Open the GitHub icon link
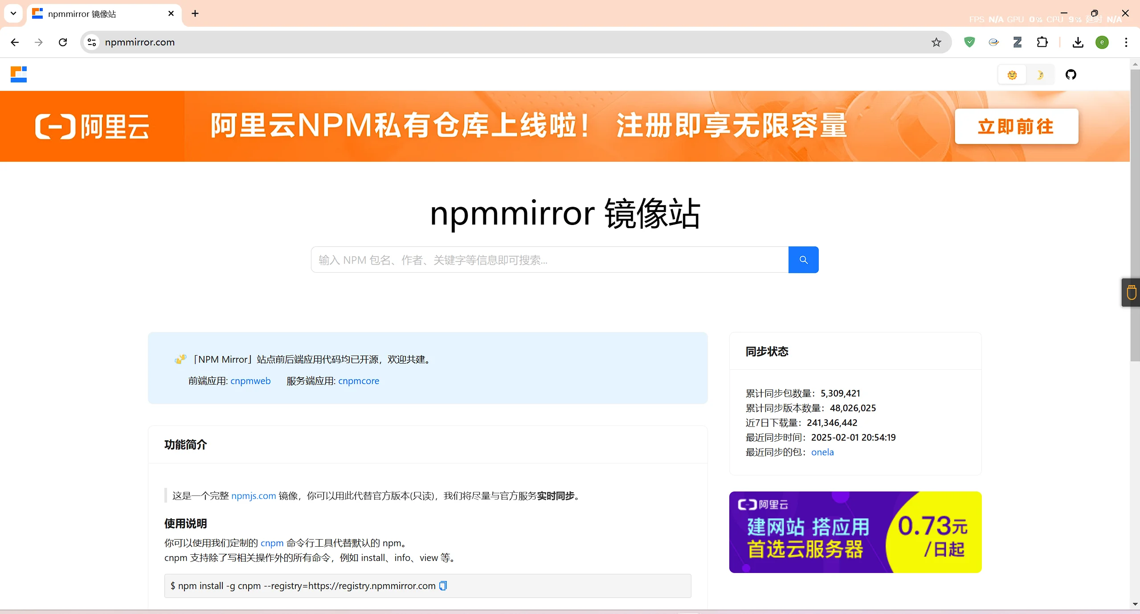 pos(1071,74)
